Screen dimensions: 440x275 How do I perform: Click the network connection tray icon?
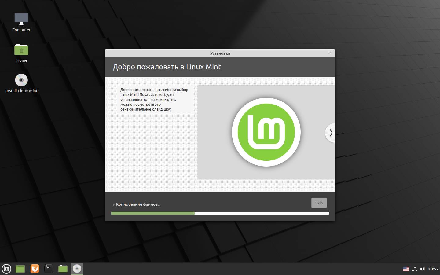pyautogui.click(x=415, y=269)
